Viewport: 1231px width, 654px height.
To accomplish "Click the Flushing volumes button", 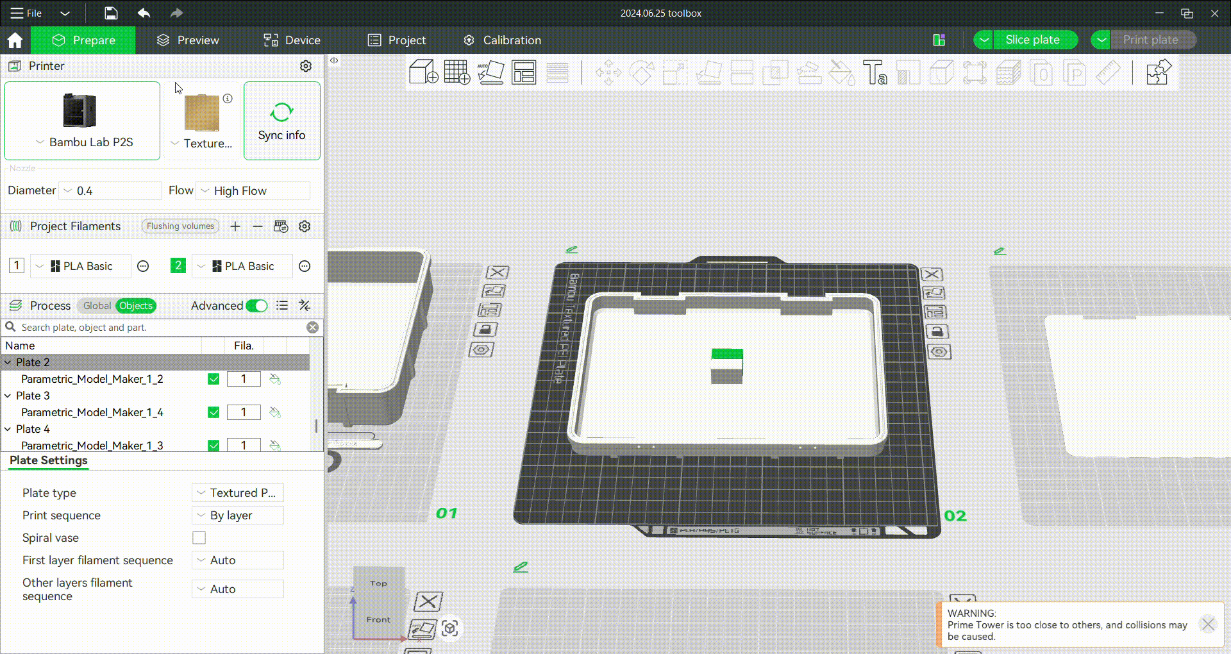I will point(180,226).
